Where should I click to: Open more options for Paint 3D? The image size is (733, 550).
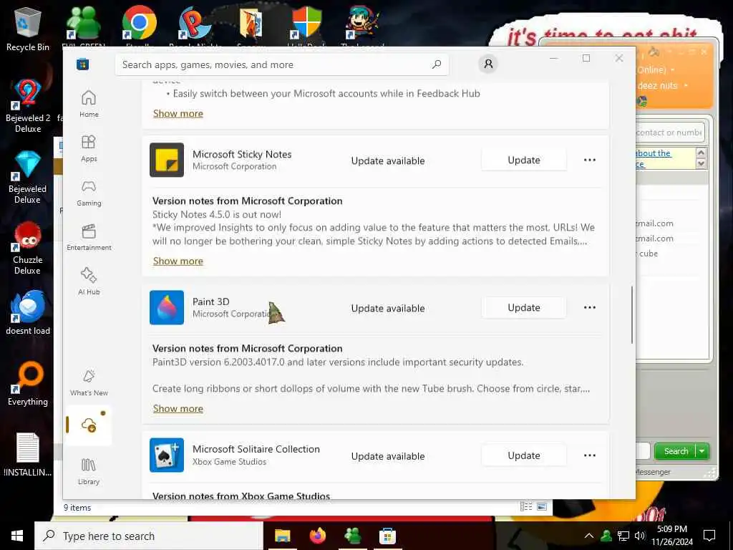[x=590, y=307]
